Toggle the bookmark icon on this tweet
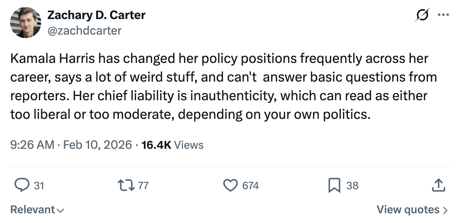 [334, 185]
